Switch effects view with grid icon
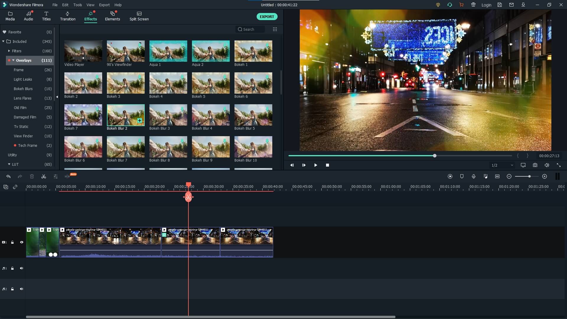 tap(275, 29)
